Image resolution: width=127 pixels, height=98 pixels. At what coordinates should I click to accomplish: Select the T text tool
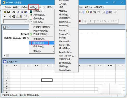click(94, 21)
